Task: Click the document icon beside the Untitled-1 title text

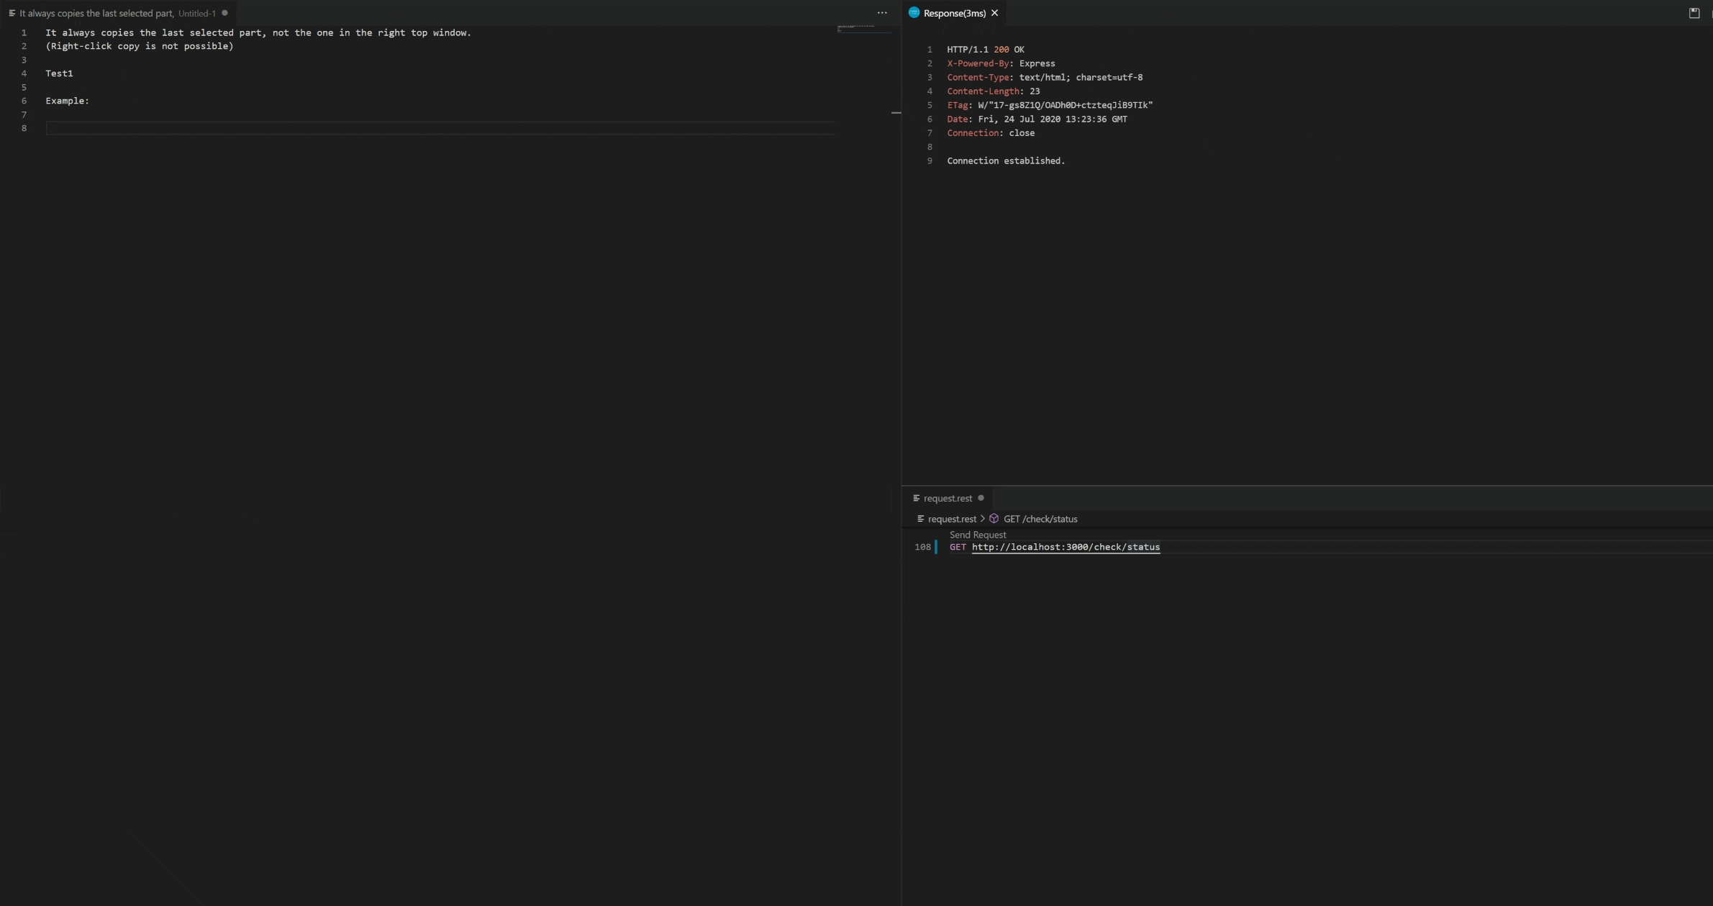Action: click(11, 12)
